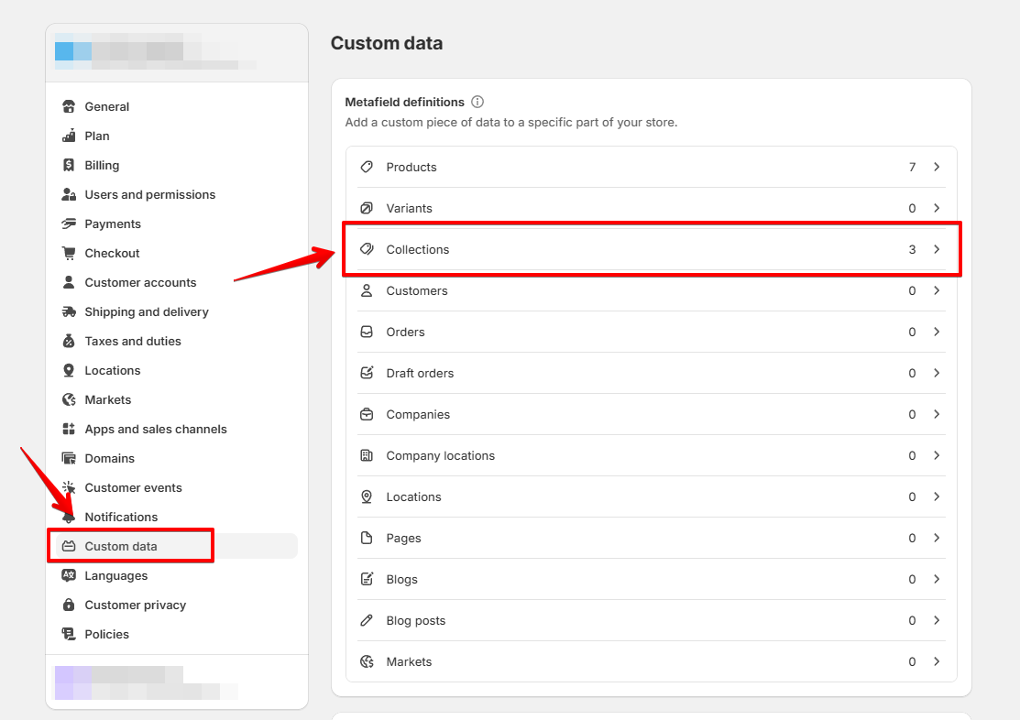
Task: Click the Collections count value 3
Action: [912, 249]
